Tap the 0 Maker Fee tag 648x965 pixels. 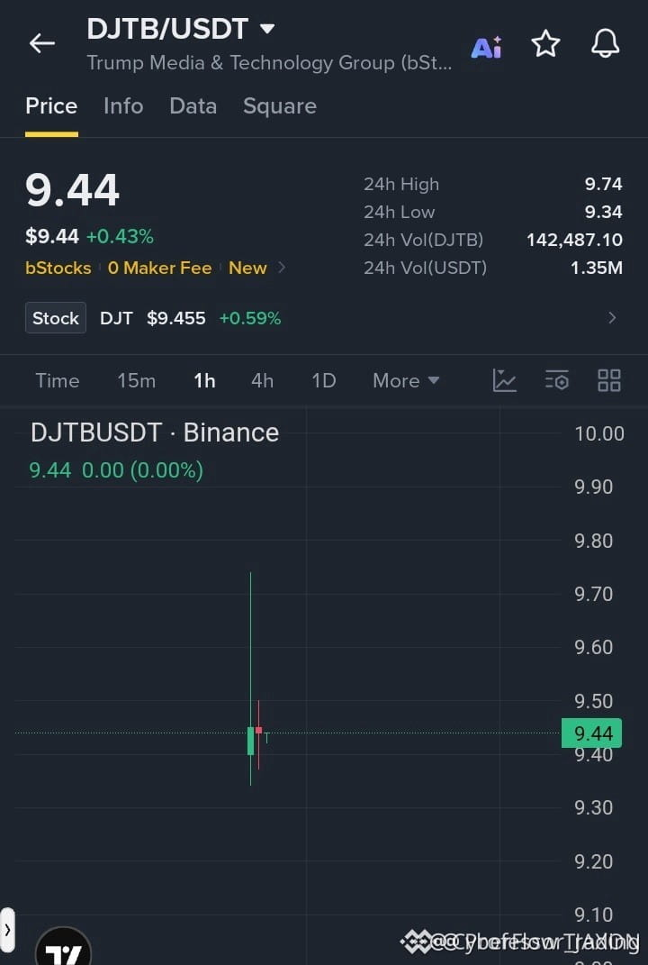(160, 268)
